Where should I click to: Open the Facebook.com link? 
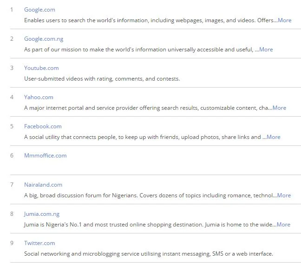point(43,126)
